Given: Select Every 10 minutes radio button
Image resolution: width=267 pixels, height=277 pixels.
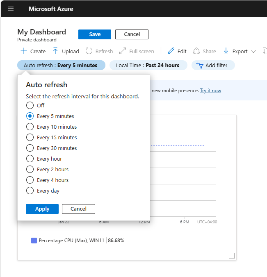Looking at the screenshot, I should [30, 127].
